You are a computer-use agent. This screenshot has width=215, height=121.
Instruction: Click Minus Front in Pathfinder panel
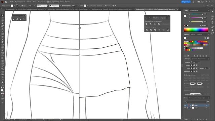pos(150,24)
